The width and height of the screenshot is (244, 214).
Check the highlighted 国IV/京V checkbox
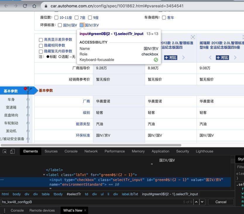tap(82, 25)
